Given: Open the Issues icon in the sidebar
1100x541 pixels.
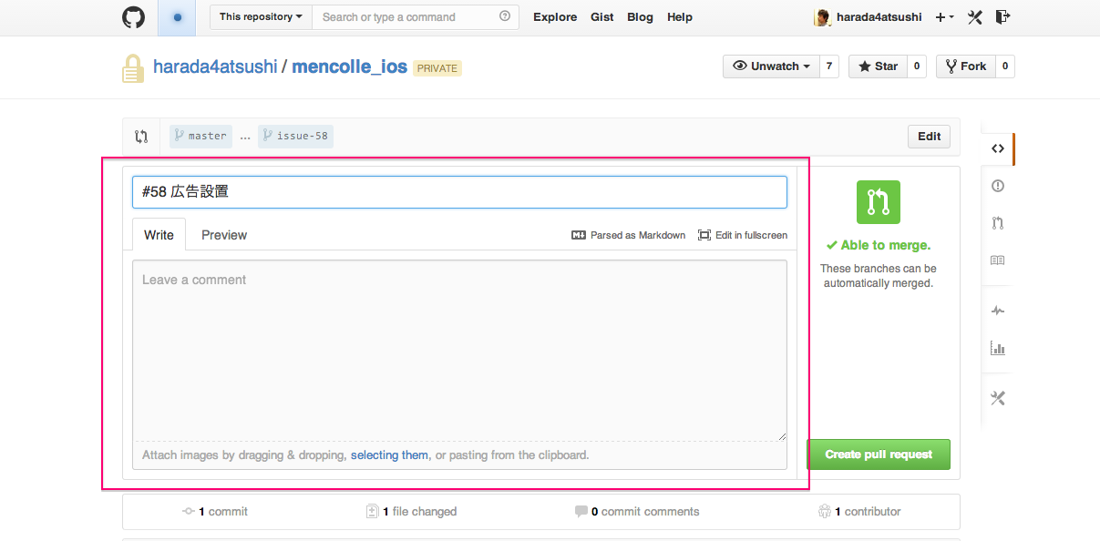Looking at the screenshot, I should coord(997,186).
